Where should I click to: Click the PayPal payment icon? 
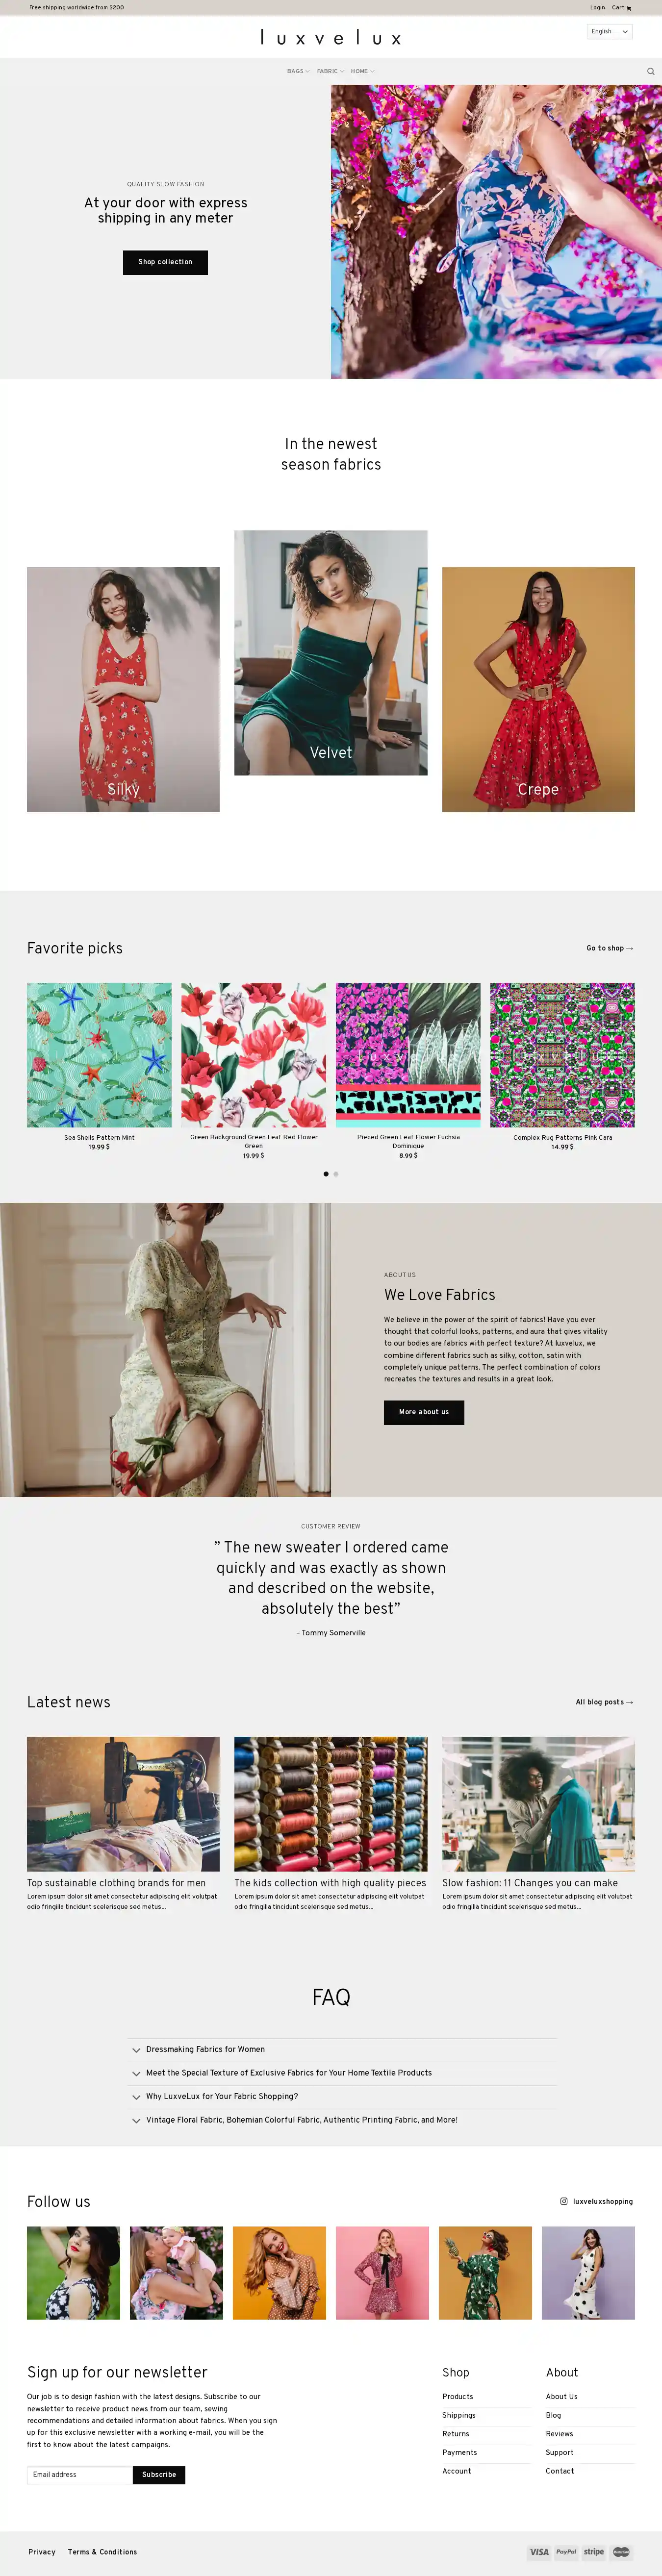click(566, 2551)
